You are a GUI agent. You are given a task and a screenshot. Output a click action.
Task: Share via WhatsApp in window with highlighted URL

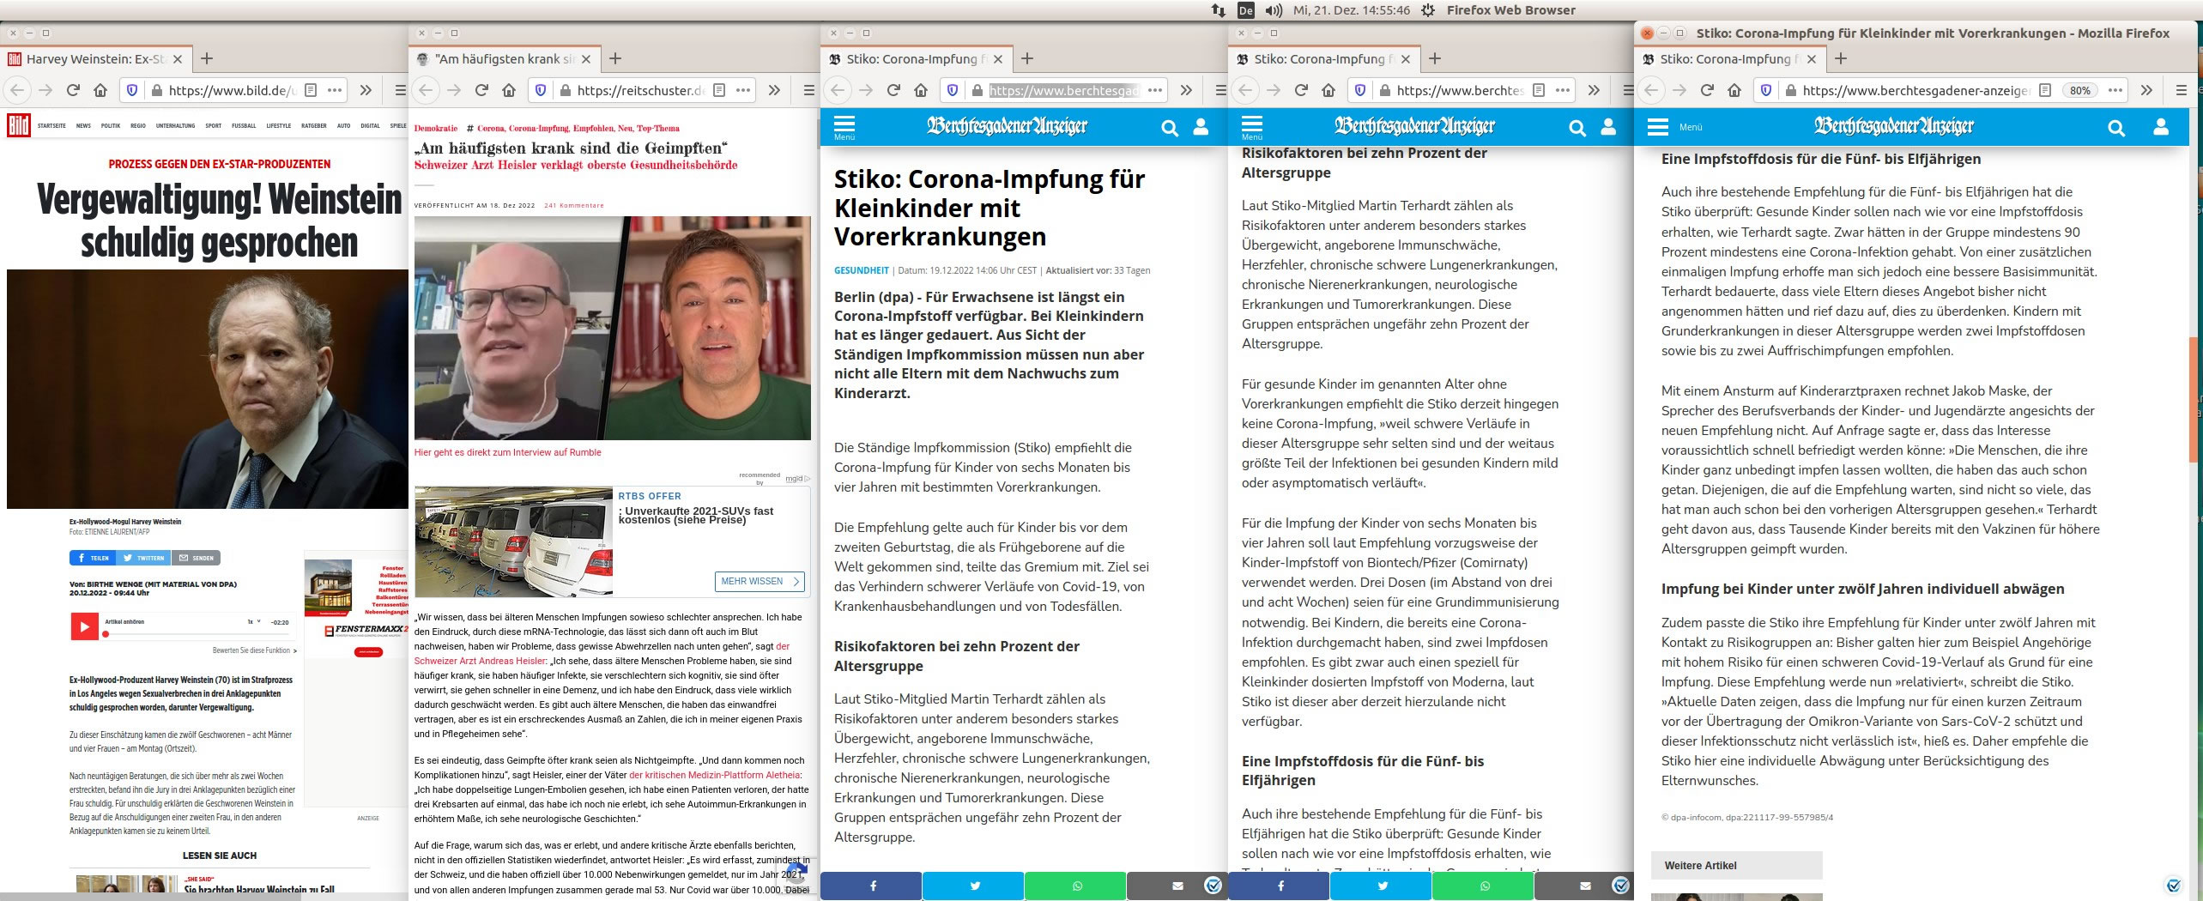pos(1075,886)
